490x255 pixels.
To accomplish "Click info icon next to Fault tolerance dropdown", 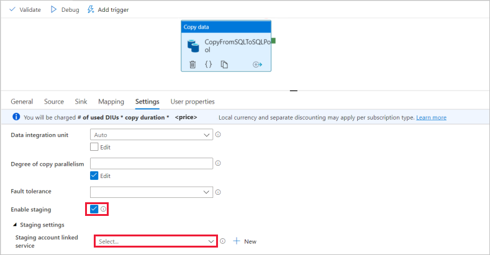I will (218, 192).
